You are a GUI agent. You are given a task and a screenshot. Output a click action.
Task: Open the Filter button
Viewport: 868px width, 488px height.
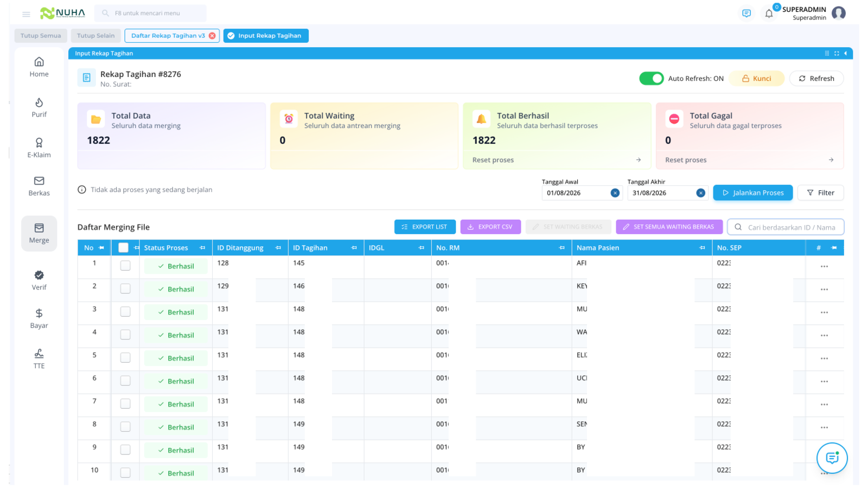(821, 193)
